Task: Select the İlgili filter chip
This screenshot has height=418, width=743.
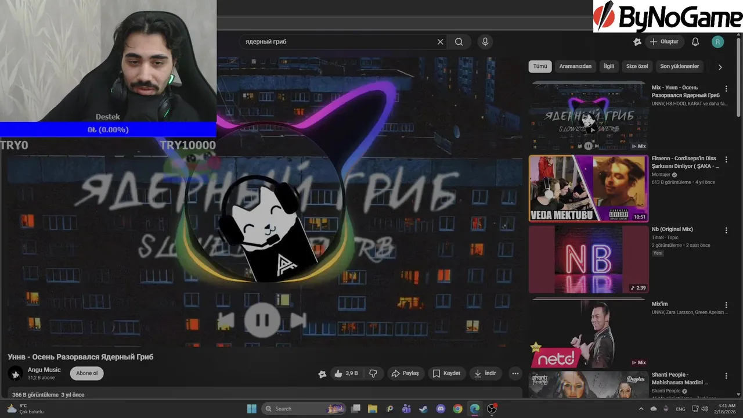Action: [609, 66]
